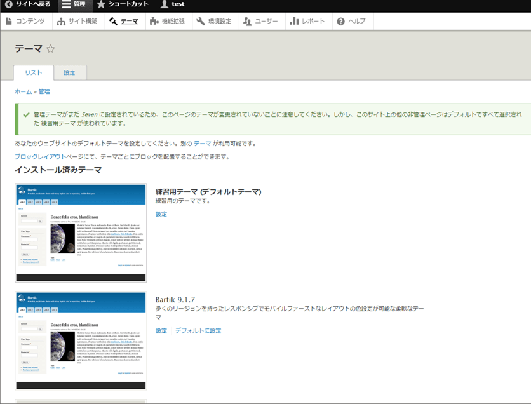531x404 pixels.
Task: Click the Bartik 9.1.7 theme screenshot
Action: click(81, 341)
